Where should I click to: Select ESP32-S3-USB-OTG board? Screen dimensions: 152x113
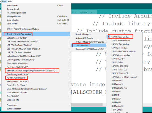pyautogui.click(x=125, y=66)
